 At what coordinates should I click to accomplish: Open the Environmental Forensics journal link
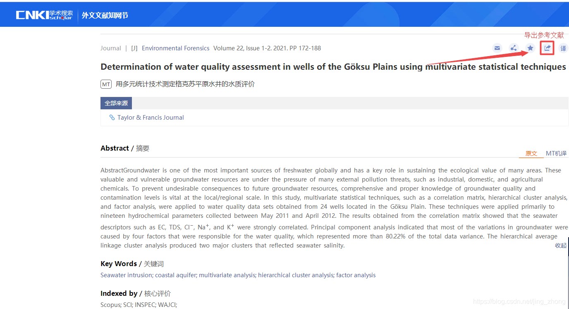pyautogui.click(x=175, y=48)
